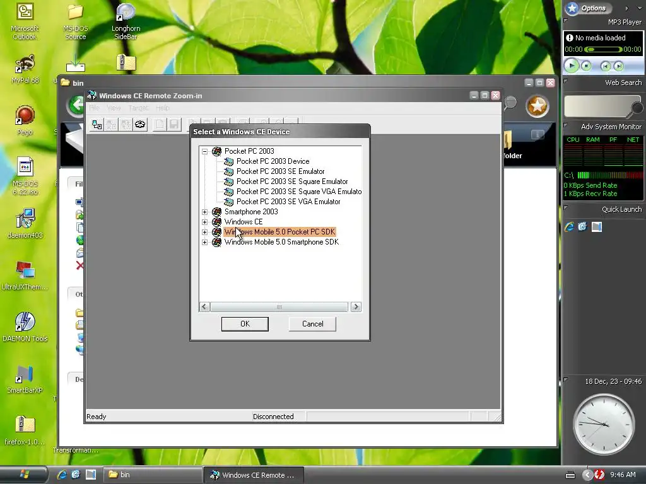Launch Outlook Express from sidebar Quick Launch
Screen dimensions: 646x484
pyautogui.click(x=582, y=227)
